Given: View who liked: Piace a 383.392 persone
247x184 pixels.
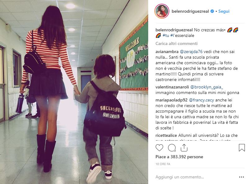Looking at the screenshot, I should tap(179, 157).
